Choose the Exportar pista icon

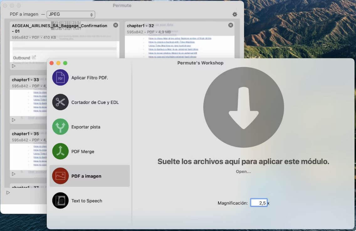pos(60,127)
